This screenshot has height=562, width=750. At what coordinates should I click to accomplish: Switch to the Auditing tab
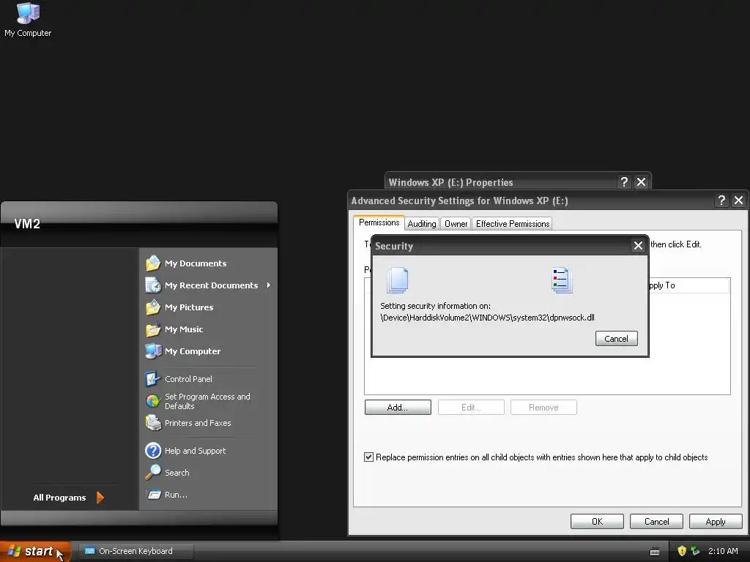421,224
